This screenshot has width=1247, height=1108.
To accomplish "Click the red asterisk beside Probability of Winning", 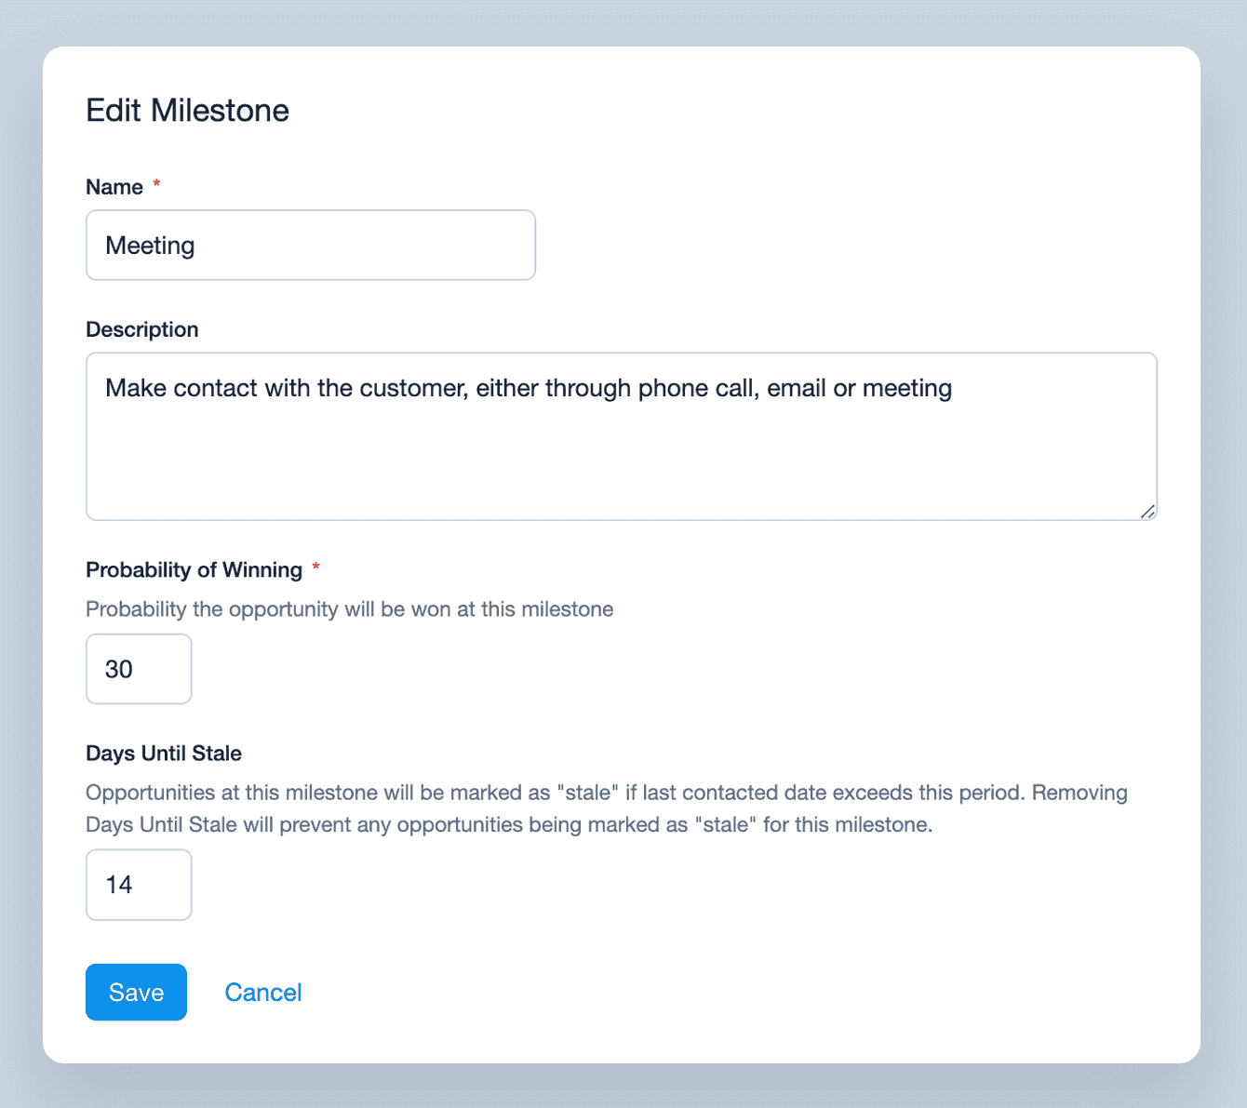I will pyautogui.click(x=315, y=567).
